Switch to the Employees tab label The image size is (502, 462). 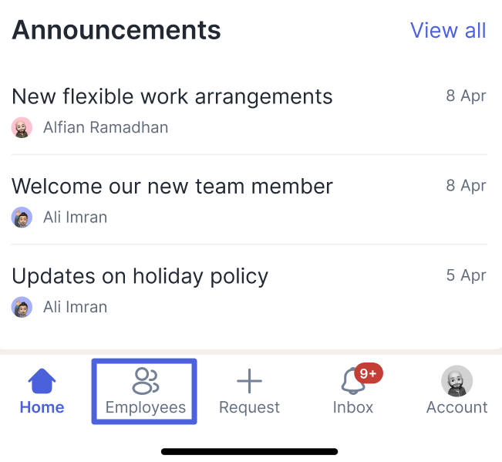point(146,407)
